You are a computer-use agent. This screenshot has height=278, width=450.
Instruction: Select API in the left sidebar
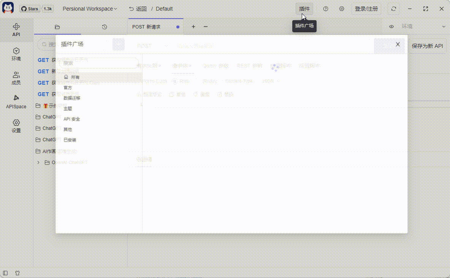(x=16, y=30)
